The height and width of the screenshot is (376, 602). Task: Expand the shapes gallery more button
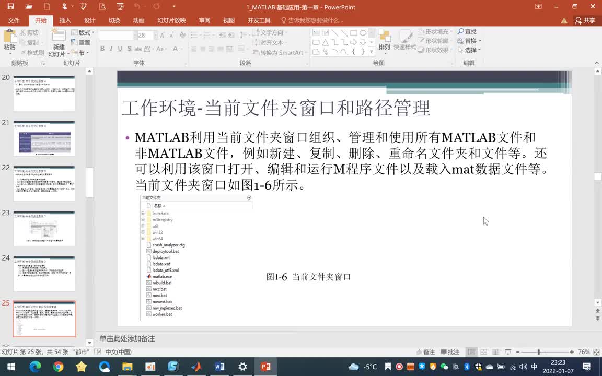coord(371,51)
